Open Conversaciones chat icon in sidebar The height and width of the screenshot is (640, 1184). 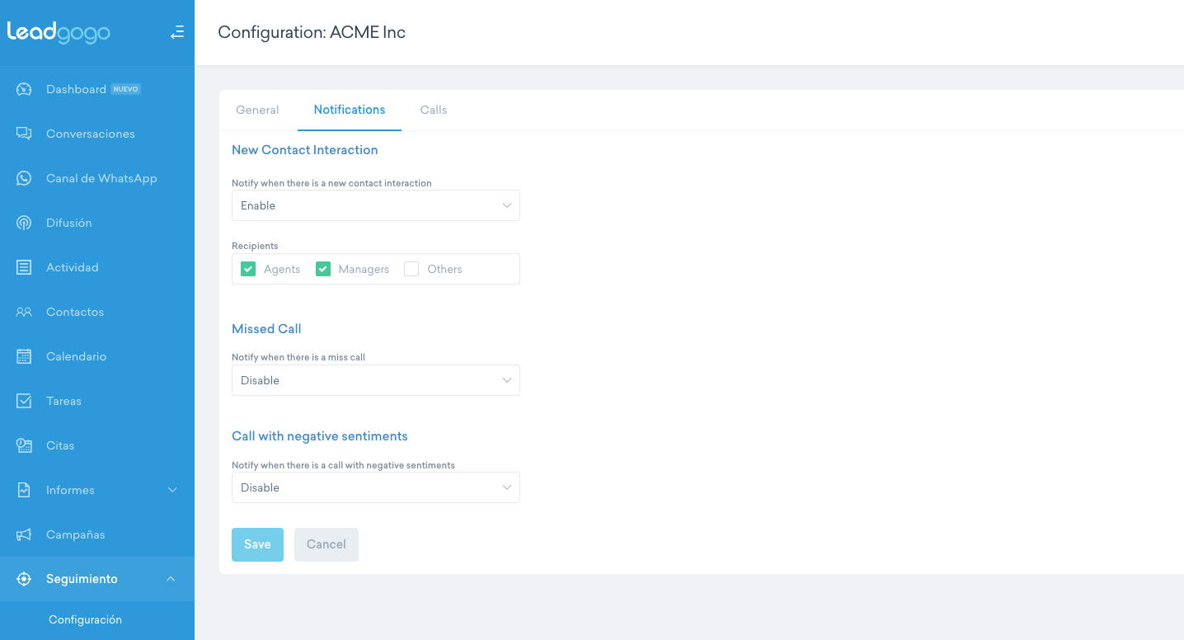coord(24,134)
